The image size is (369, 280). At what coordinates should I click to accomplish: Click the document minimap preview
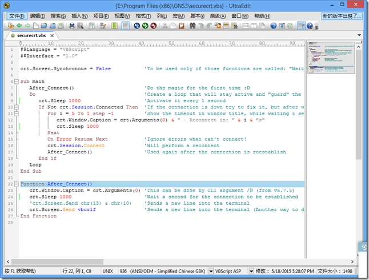(331, 58)
